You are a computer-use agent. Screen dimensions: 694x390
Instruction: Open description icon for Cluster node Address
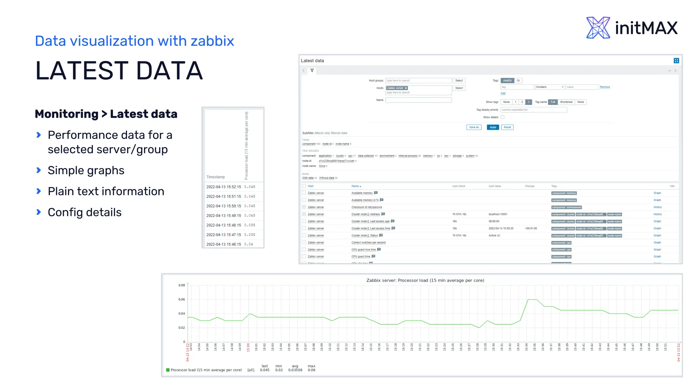pyautogui.click(x=383, y=214)
